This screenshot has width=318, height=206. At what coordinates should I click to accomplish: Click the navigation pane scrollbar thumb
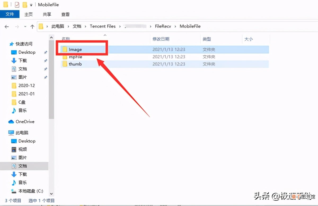[51, 80]
